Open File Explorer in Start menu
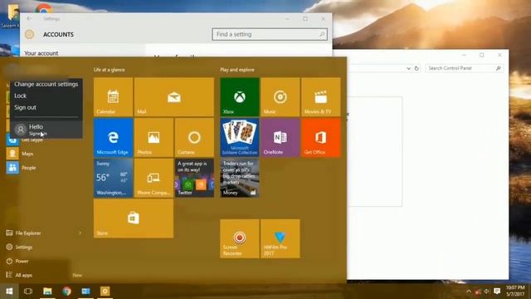This screenshot has height=299, width=531. [28, 233]
